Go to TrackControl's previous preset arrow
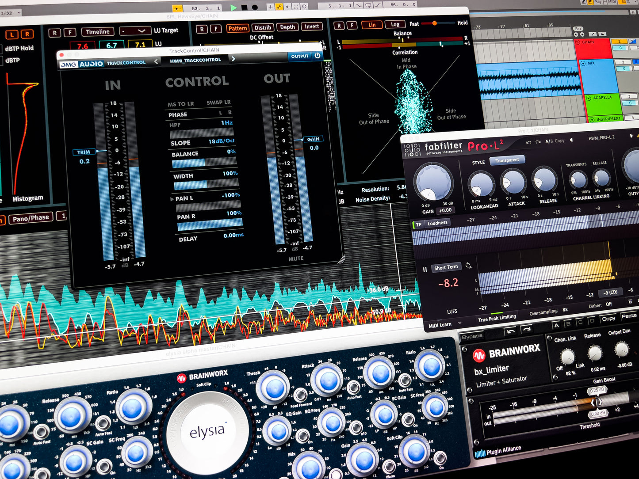Image resolution: width=639 pixels, height=479 pixels. click(x=156, y=61)
